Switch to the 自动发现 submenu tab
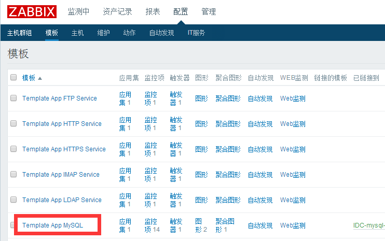Viewport: 385px width, 241px height. [x=161, y=33]
